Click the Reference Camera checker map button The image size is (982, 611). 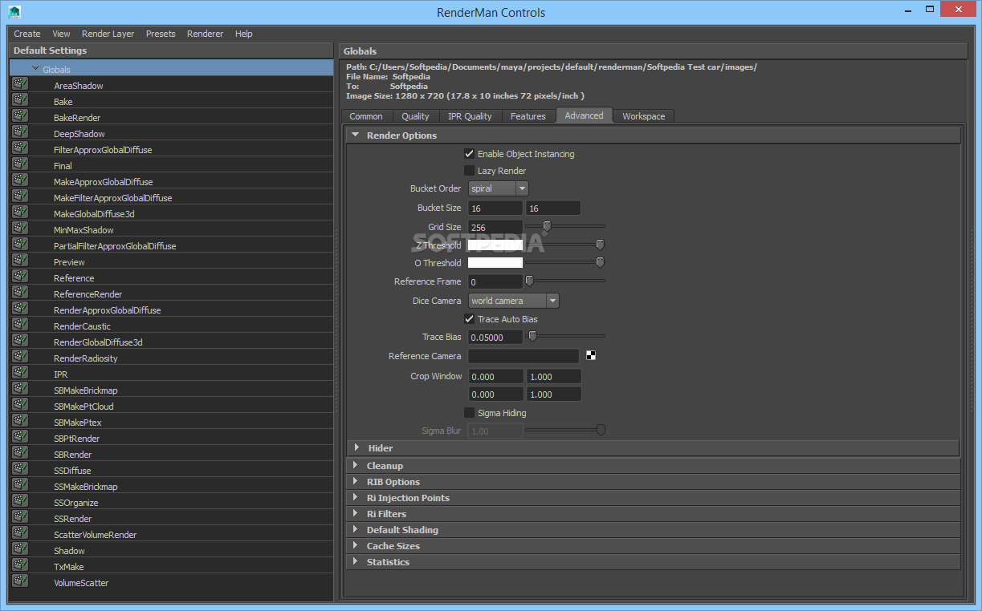[x=591, y=356]
